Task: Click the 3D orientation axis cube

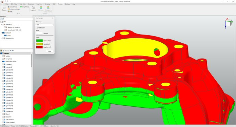Action: pos(228,23)
